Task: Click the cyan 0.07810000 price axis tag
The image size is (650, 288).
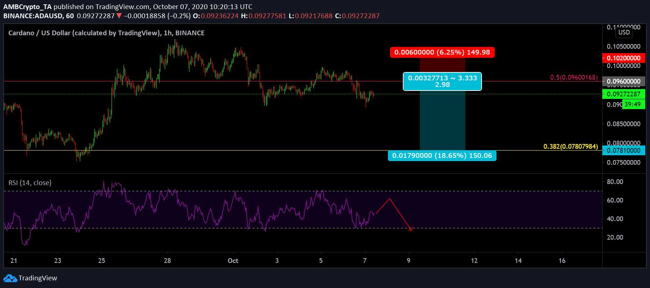Action: click(x=623, y=151)
